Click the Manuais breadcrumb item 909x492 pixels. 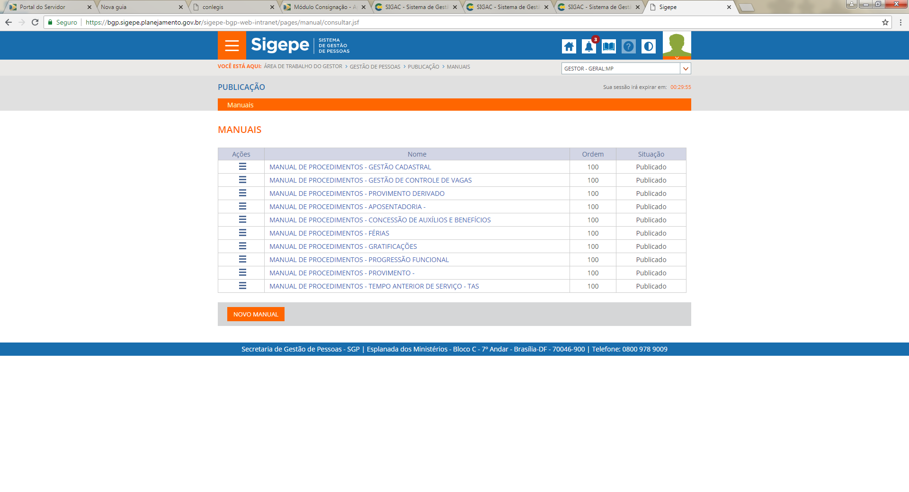458,67
